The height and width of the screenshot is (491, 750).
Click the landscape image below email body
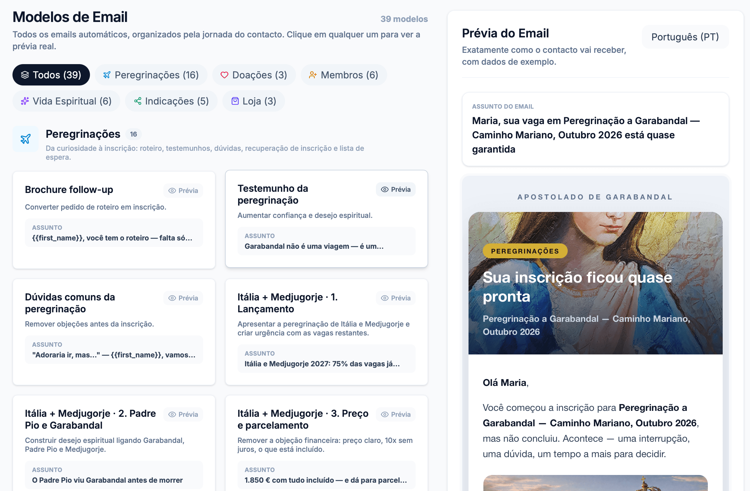(595, 483)
